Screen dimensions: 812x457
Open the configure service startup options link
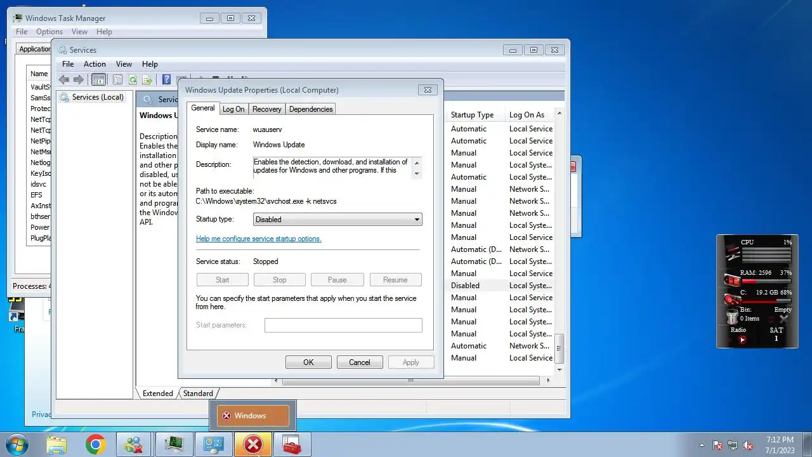[259, 239]
